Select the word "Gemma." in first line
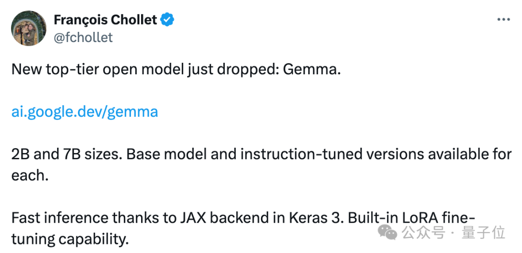Viewport: 522px width, 253px height. (312, 69)
